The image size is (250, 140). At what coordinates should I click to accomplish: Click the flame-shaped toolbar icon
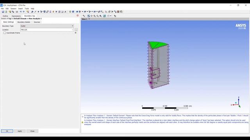pos(53,12)
